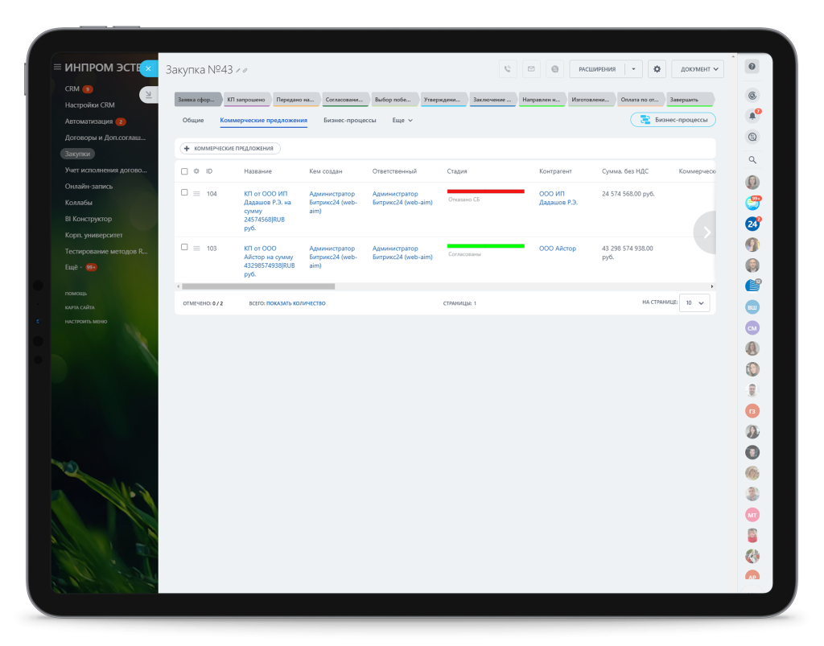Toggle the select-all checkbox in table header
The height and width of the screenshot is (646, 824).
pyautogui.click(x=184, y=171)
